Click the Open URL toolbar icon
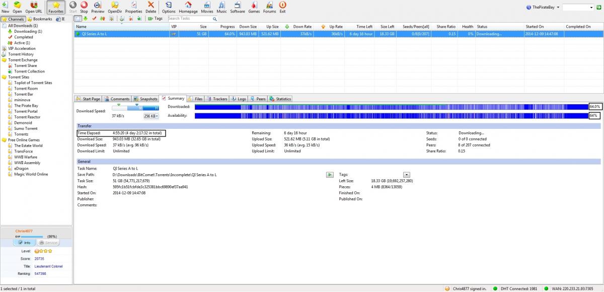604x292 pixels. [x=34, y=7]
